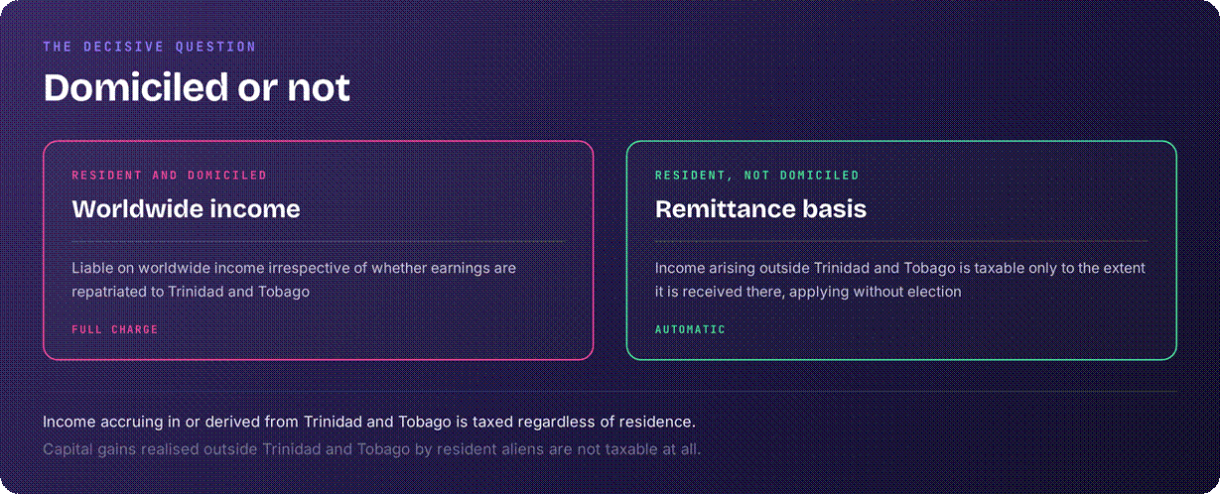Click the 'Income arising outside Trinidad' description text

[x=900, y=280]
